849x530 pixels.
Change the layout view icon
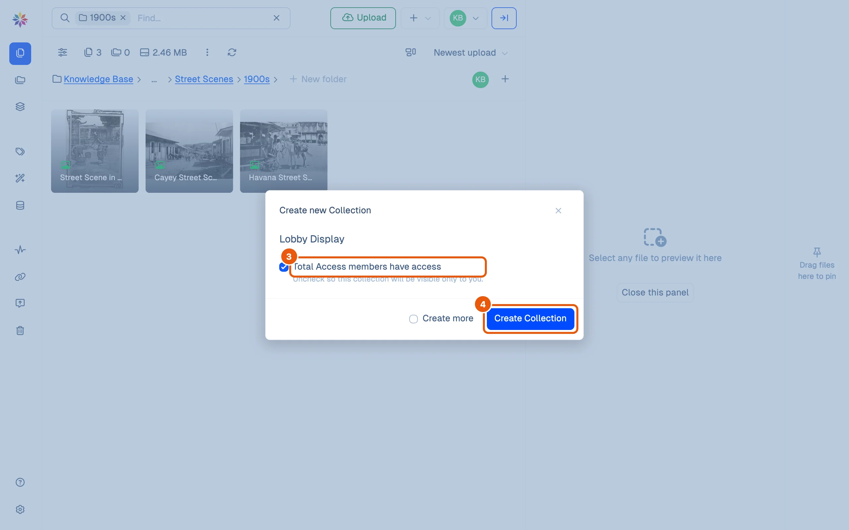click(x=411, y=52)
